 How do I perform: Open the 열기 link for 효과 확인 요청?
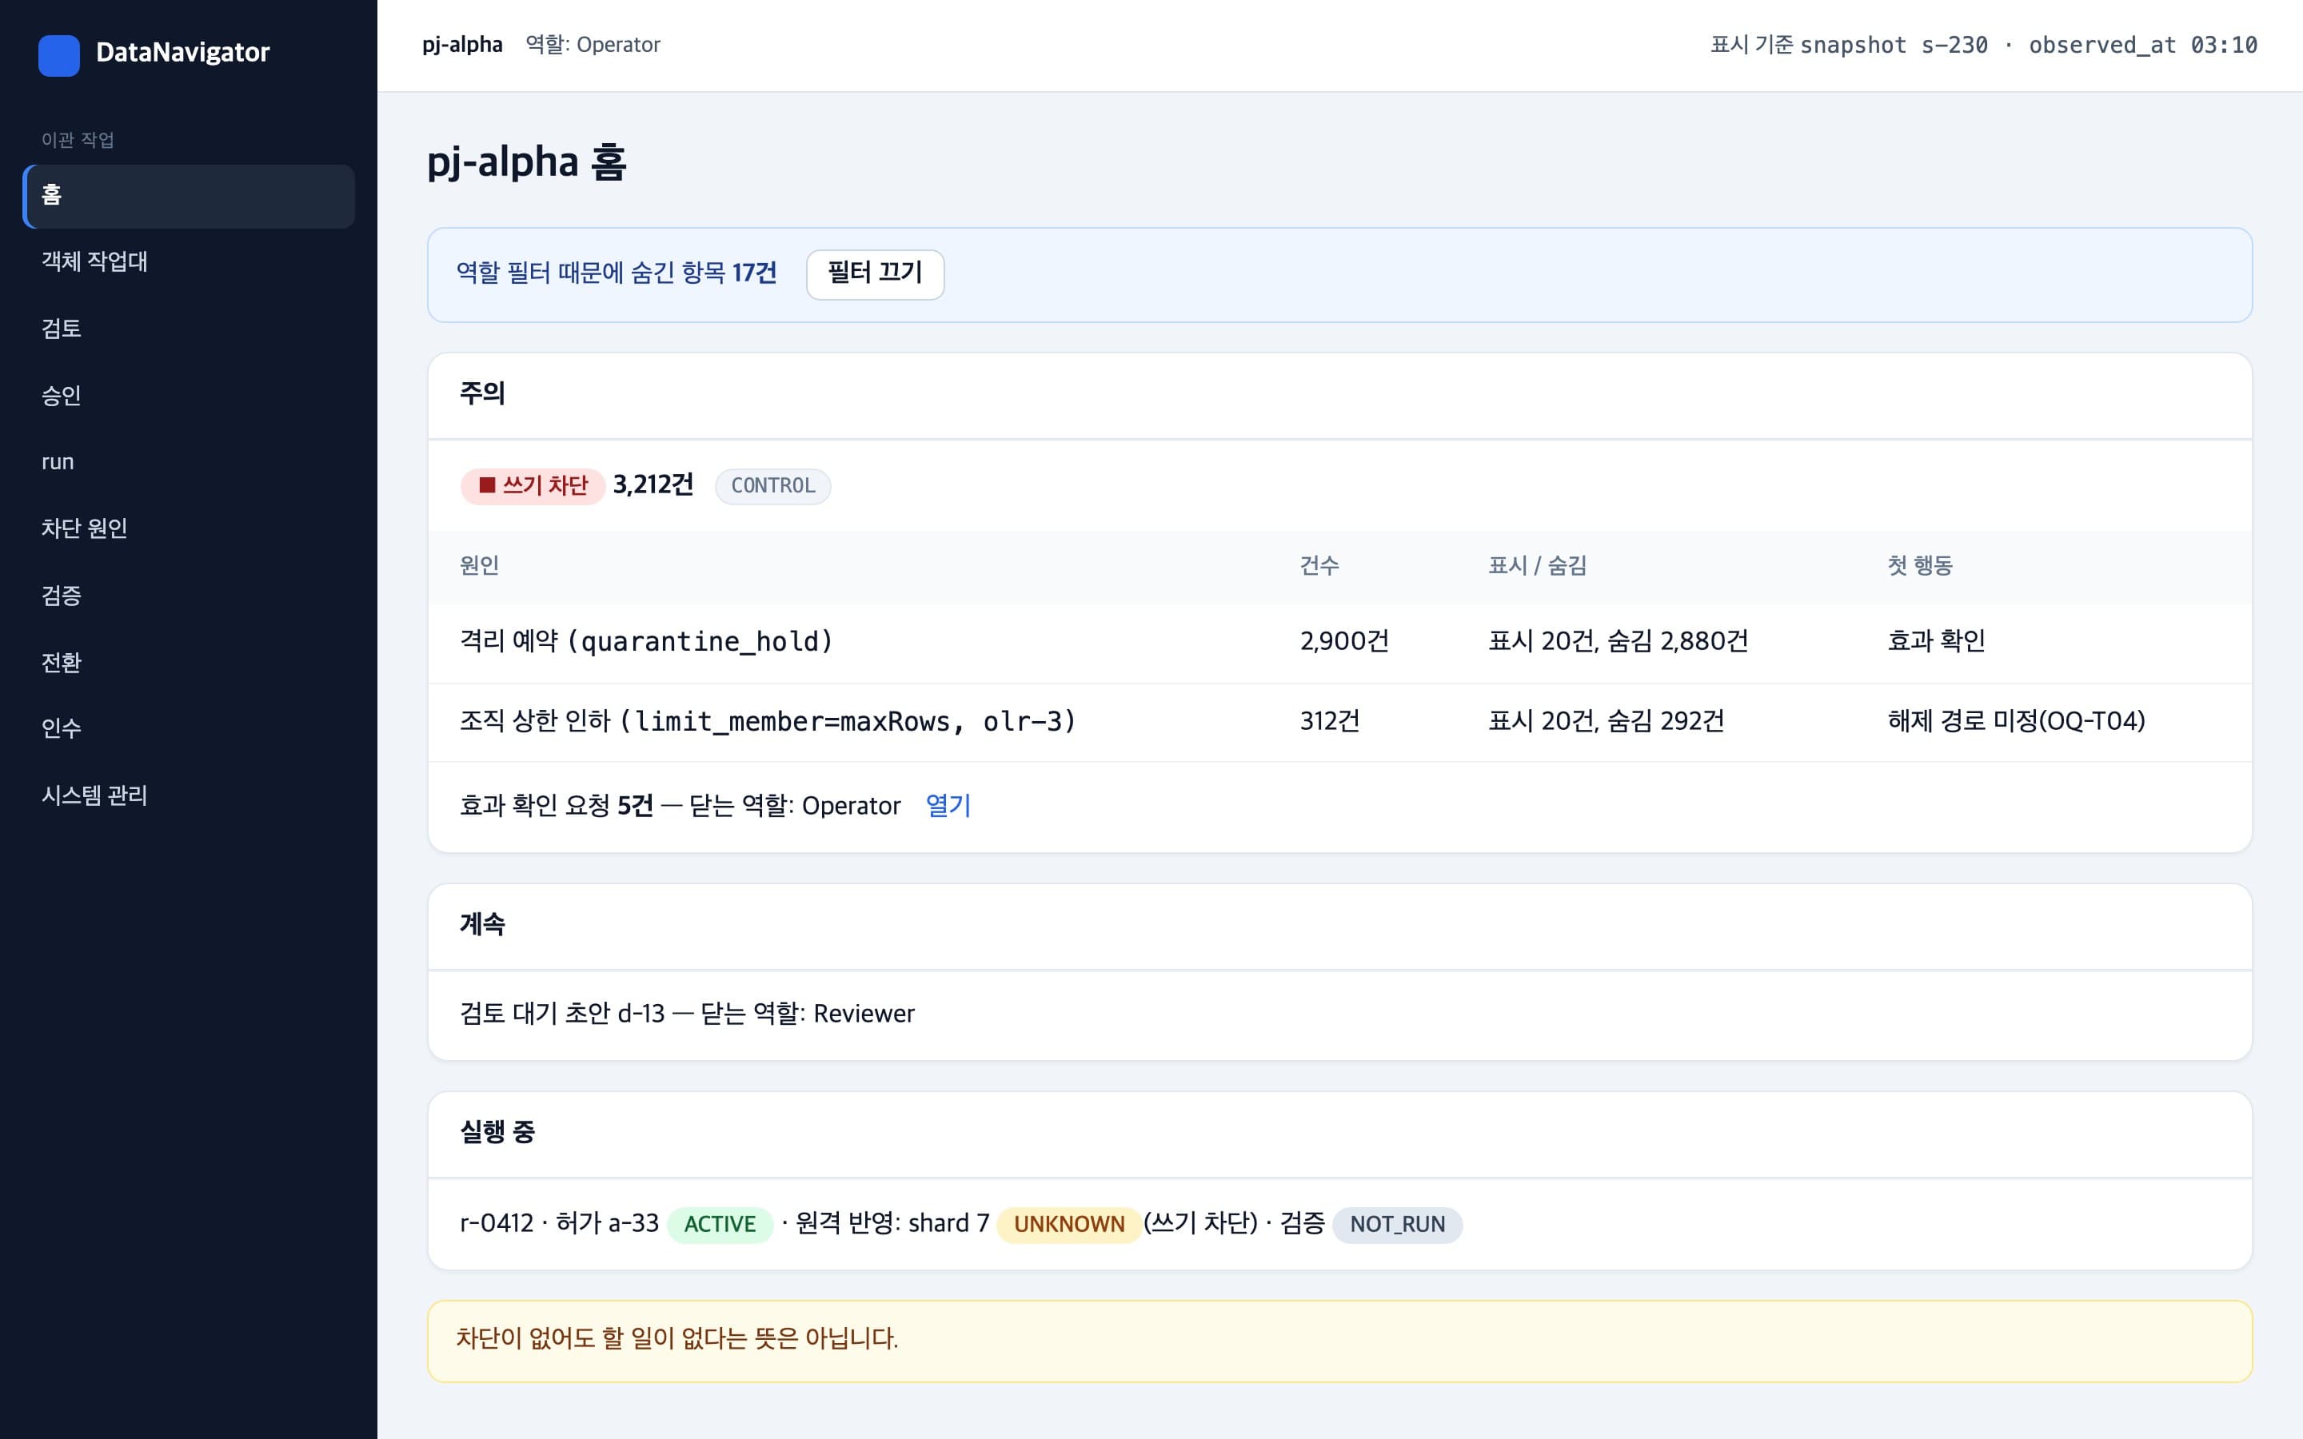pos(948,806)
